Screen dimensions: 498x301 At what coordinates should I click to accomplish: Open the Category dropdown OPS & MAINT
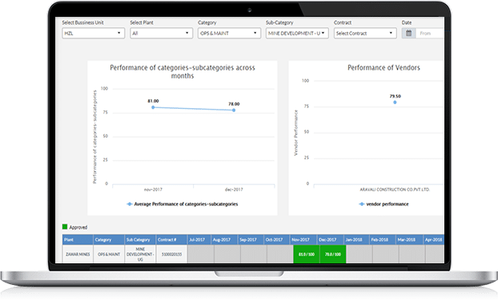pyautogui.click(x=229, y=33)
